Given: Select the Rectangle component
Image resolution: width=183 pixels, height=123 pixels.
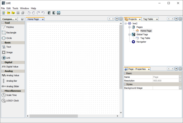Looking at the screenshot, I should pyautogui.click(x=11, y=32).
